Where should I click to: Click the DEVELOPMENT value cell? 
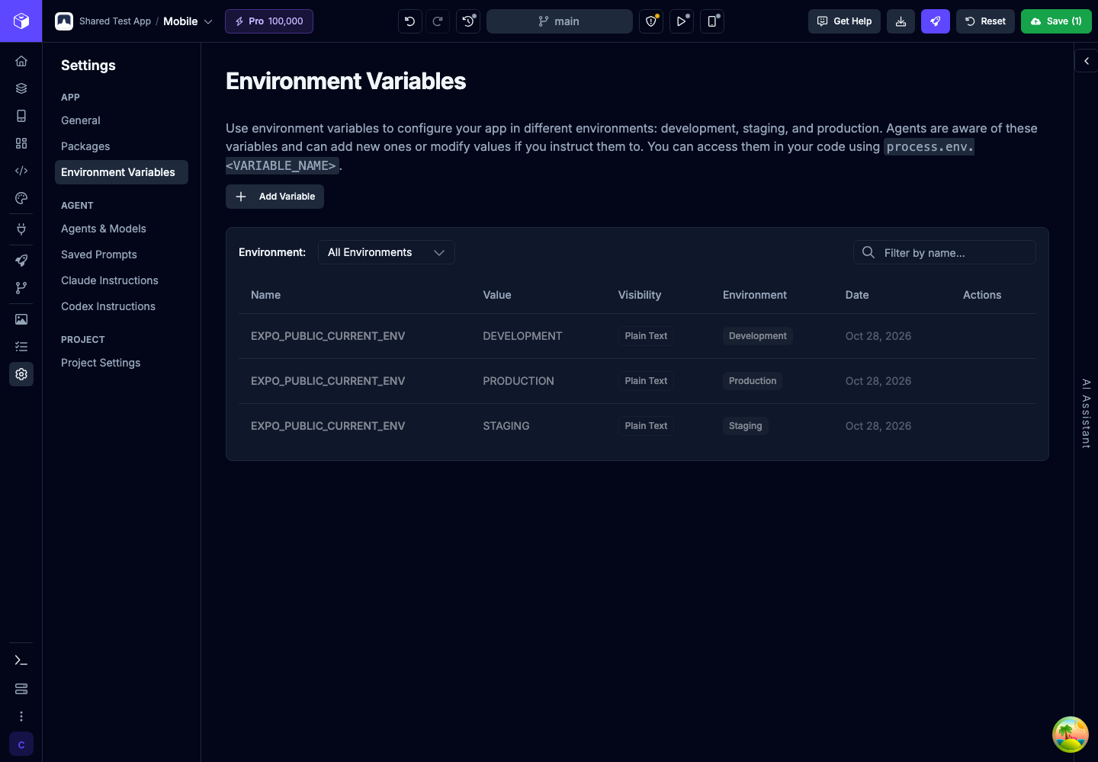coord(522,336)
